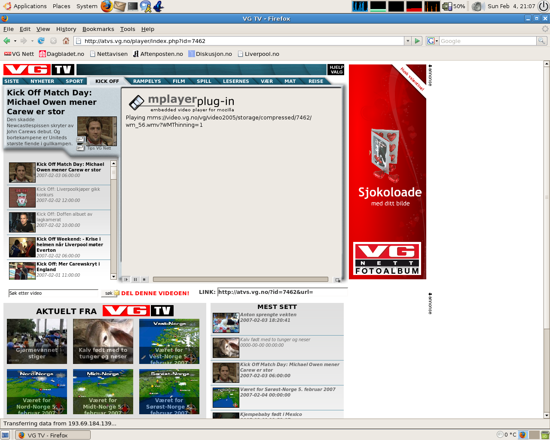This screenshot has height=440, width=550.
Task: Stop the mplayer plug-in playback
Action: pyautogui.click(x=144, y=279)
